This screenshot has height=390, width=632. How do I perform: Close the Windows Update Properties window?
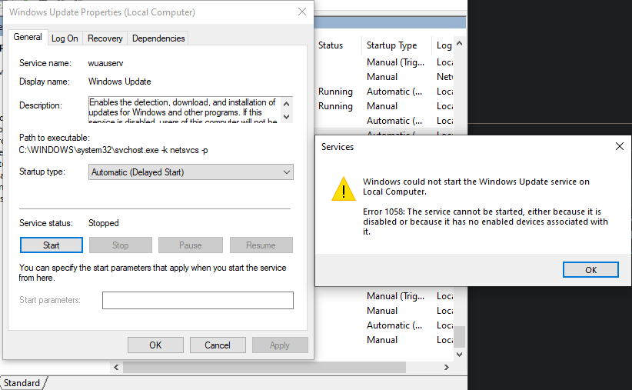[302, 12]
